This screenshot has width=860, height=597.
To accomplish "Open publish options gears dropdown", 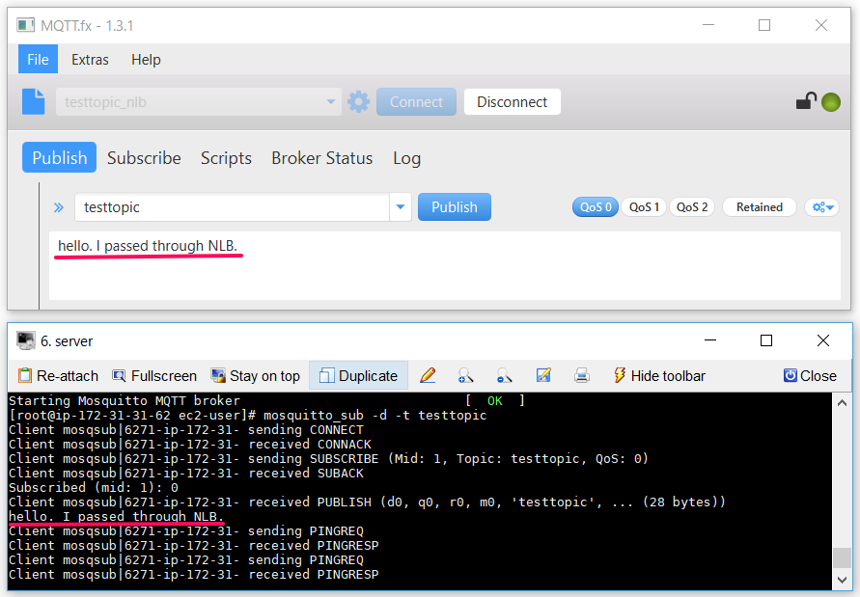I will [822, 207].
